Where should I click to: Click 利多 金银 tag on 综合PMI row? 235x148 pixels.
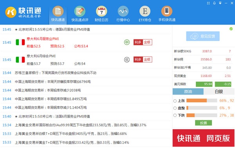pyautogui.click(x=143, y=59)
